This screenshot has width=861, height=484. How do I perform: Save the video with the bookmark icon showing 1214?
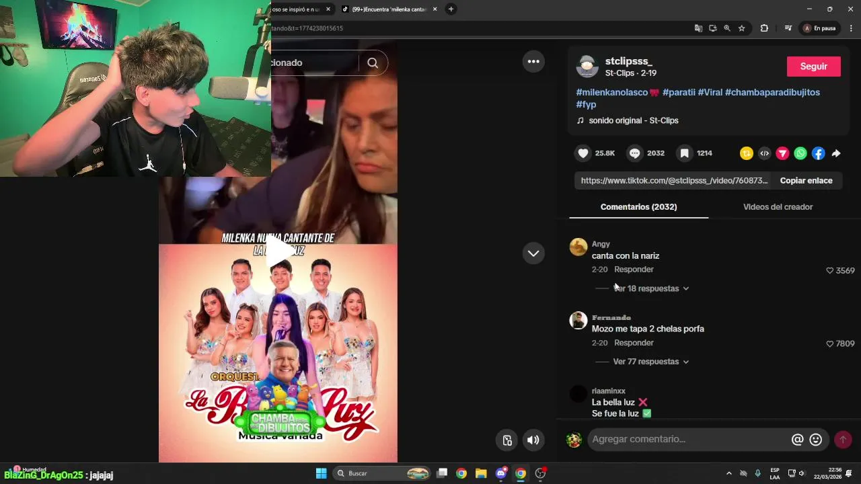click(x=684, y=153)
